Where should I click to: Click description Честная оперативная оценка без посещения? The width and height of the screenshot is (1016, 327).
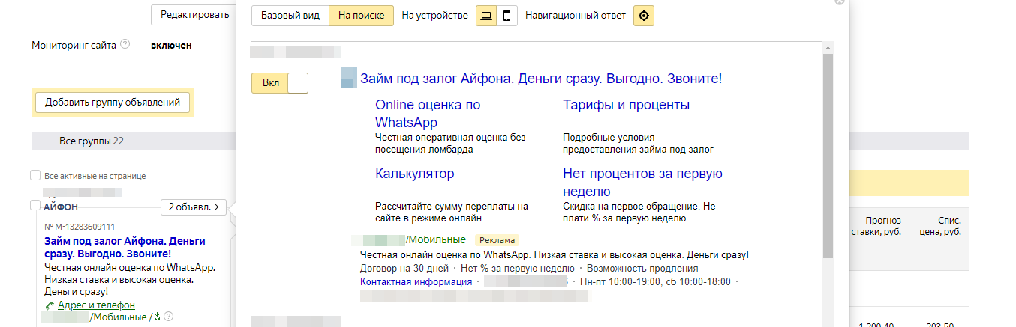pos(450,143)
